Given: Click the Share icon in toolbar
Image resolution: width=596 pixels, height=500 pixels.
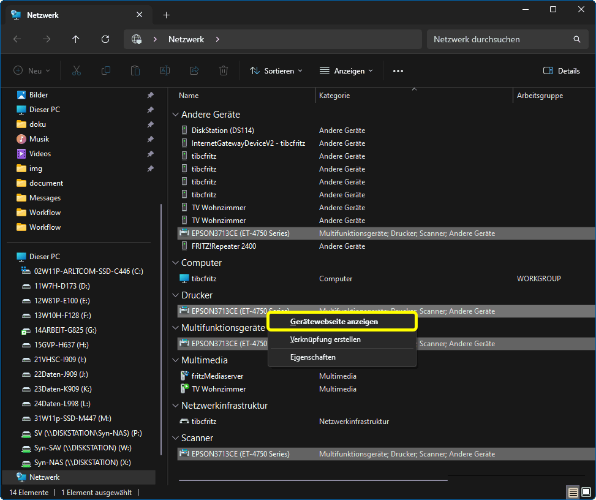Looking at the screenshot, I should pos(194,71).
